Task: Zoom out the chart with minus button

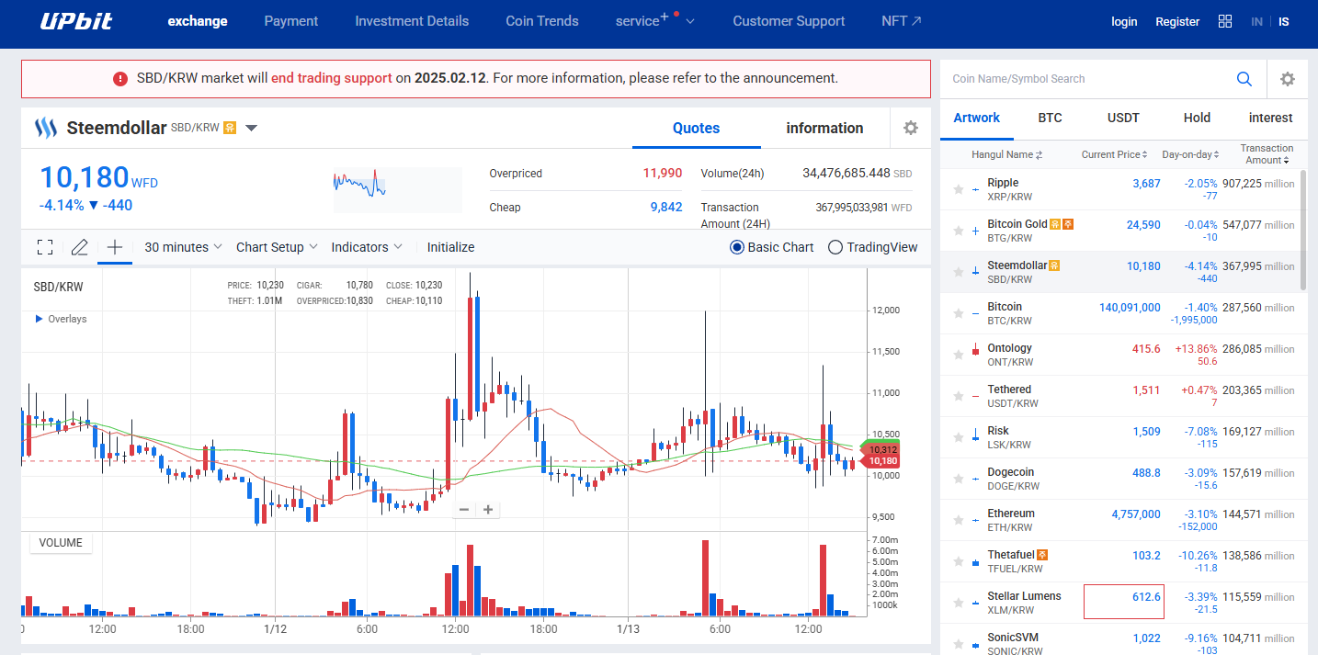Action: [x=464, y=510]
